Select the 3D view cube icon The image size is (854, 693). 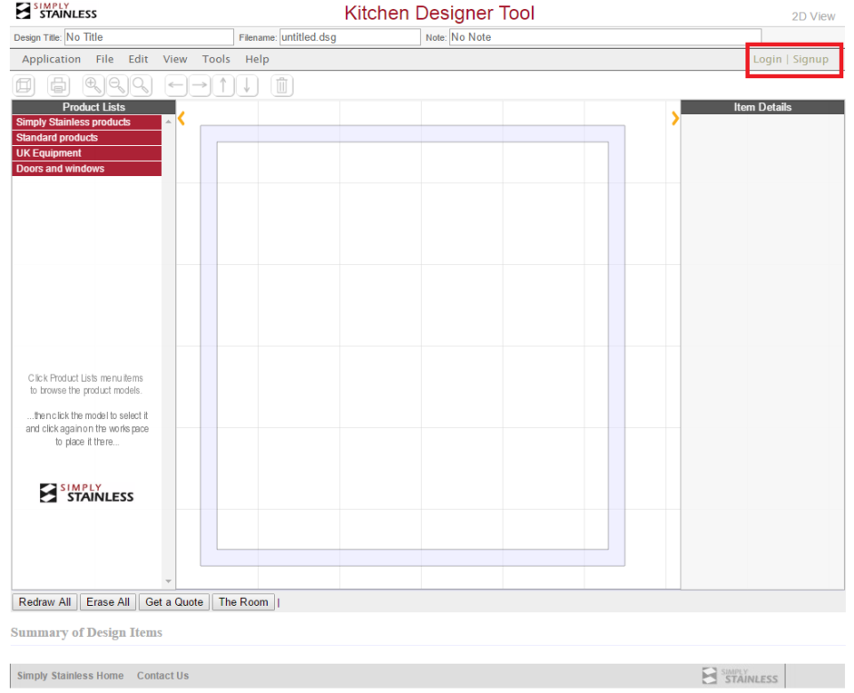point(23,85)
